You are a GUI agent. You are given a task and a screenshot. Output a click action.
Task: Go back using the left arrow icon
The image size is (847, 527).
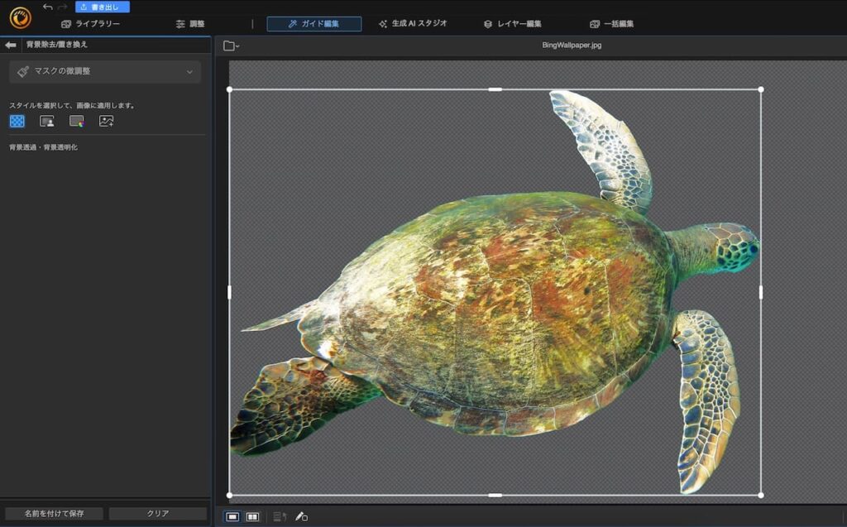click(x=10, y=45)
